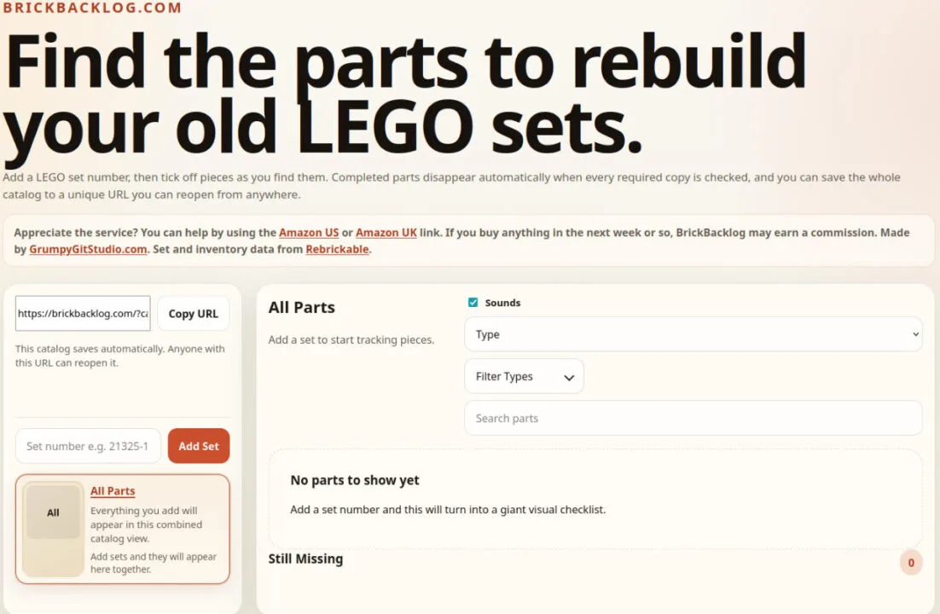
Task: Click the Still Missing count badge
Action: click(911, 563)
